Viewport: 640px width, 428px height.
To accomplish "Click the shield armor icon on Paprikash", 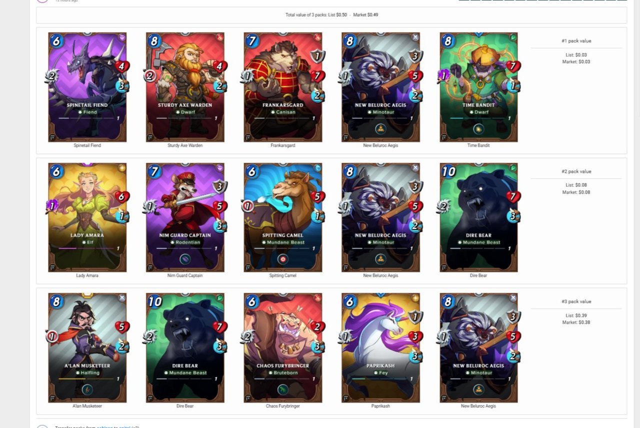I will (x=415, y=317).
